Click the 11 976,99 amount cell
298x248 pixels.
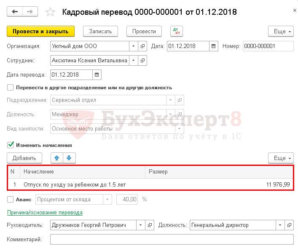[x=219, y=184]
